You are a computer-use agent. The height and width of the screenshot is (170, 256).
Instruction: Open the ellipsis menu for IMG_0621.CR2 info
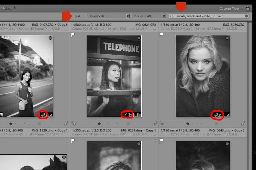tap(154, 29)
